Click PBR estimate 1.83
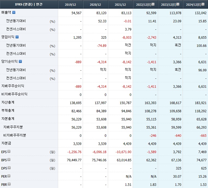 click(x=153, y=185)
